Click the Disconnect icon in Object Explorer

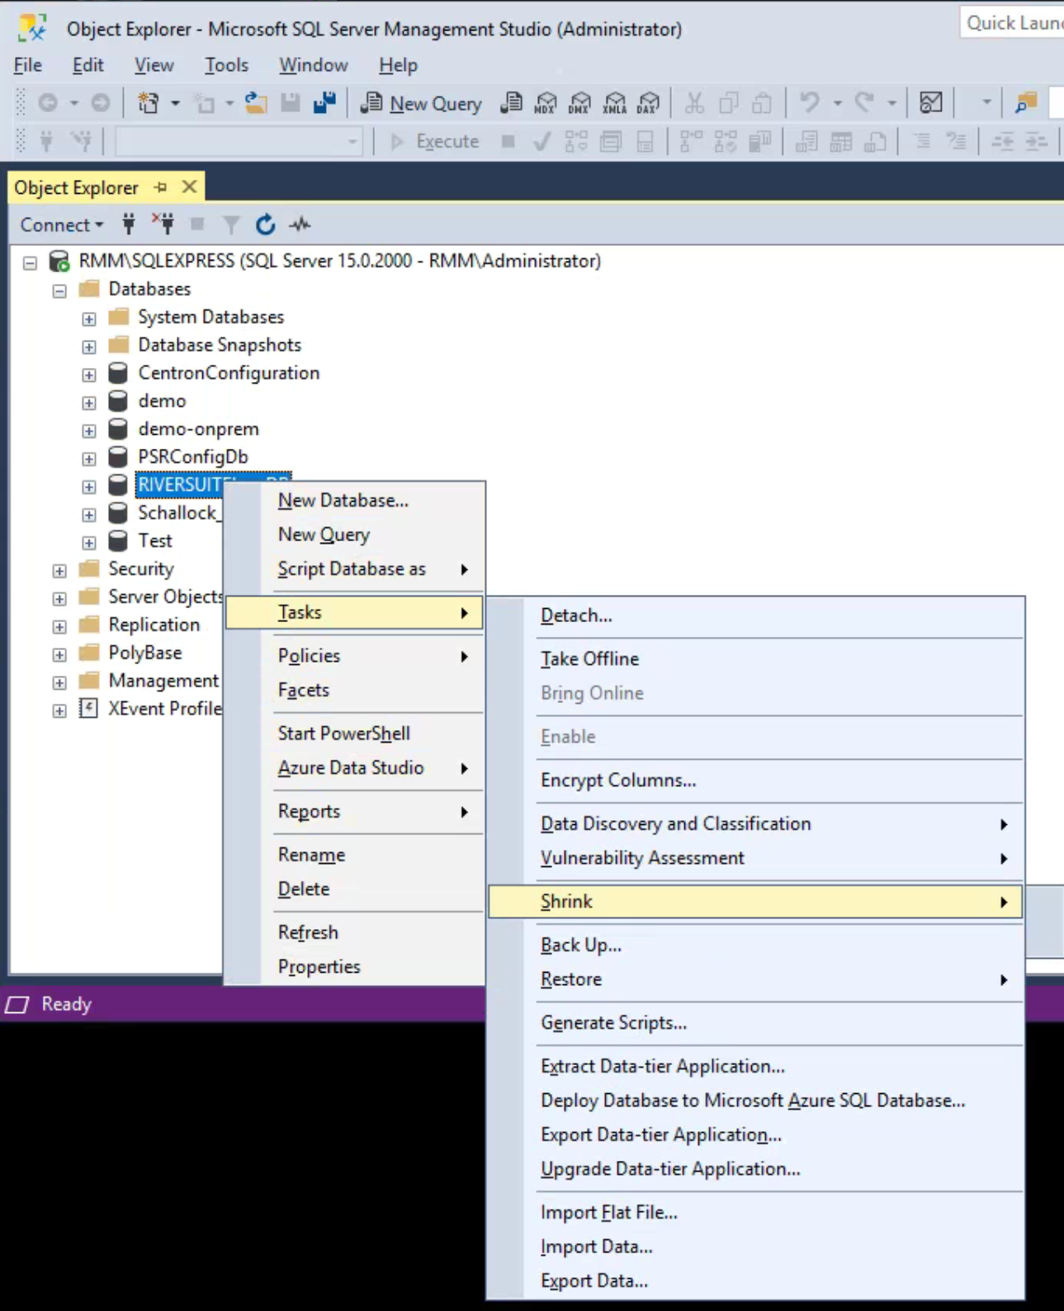(163, 224)
